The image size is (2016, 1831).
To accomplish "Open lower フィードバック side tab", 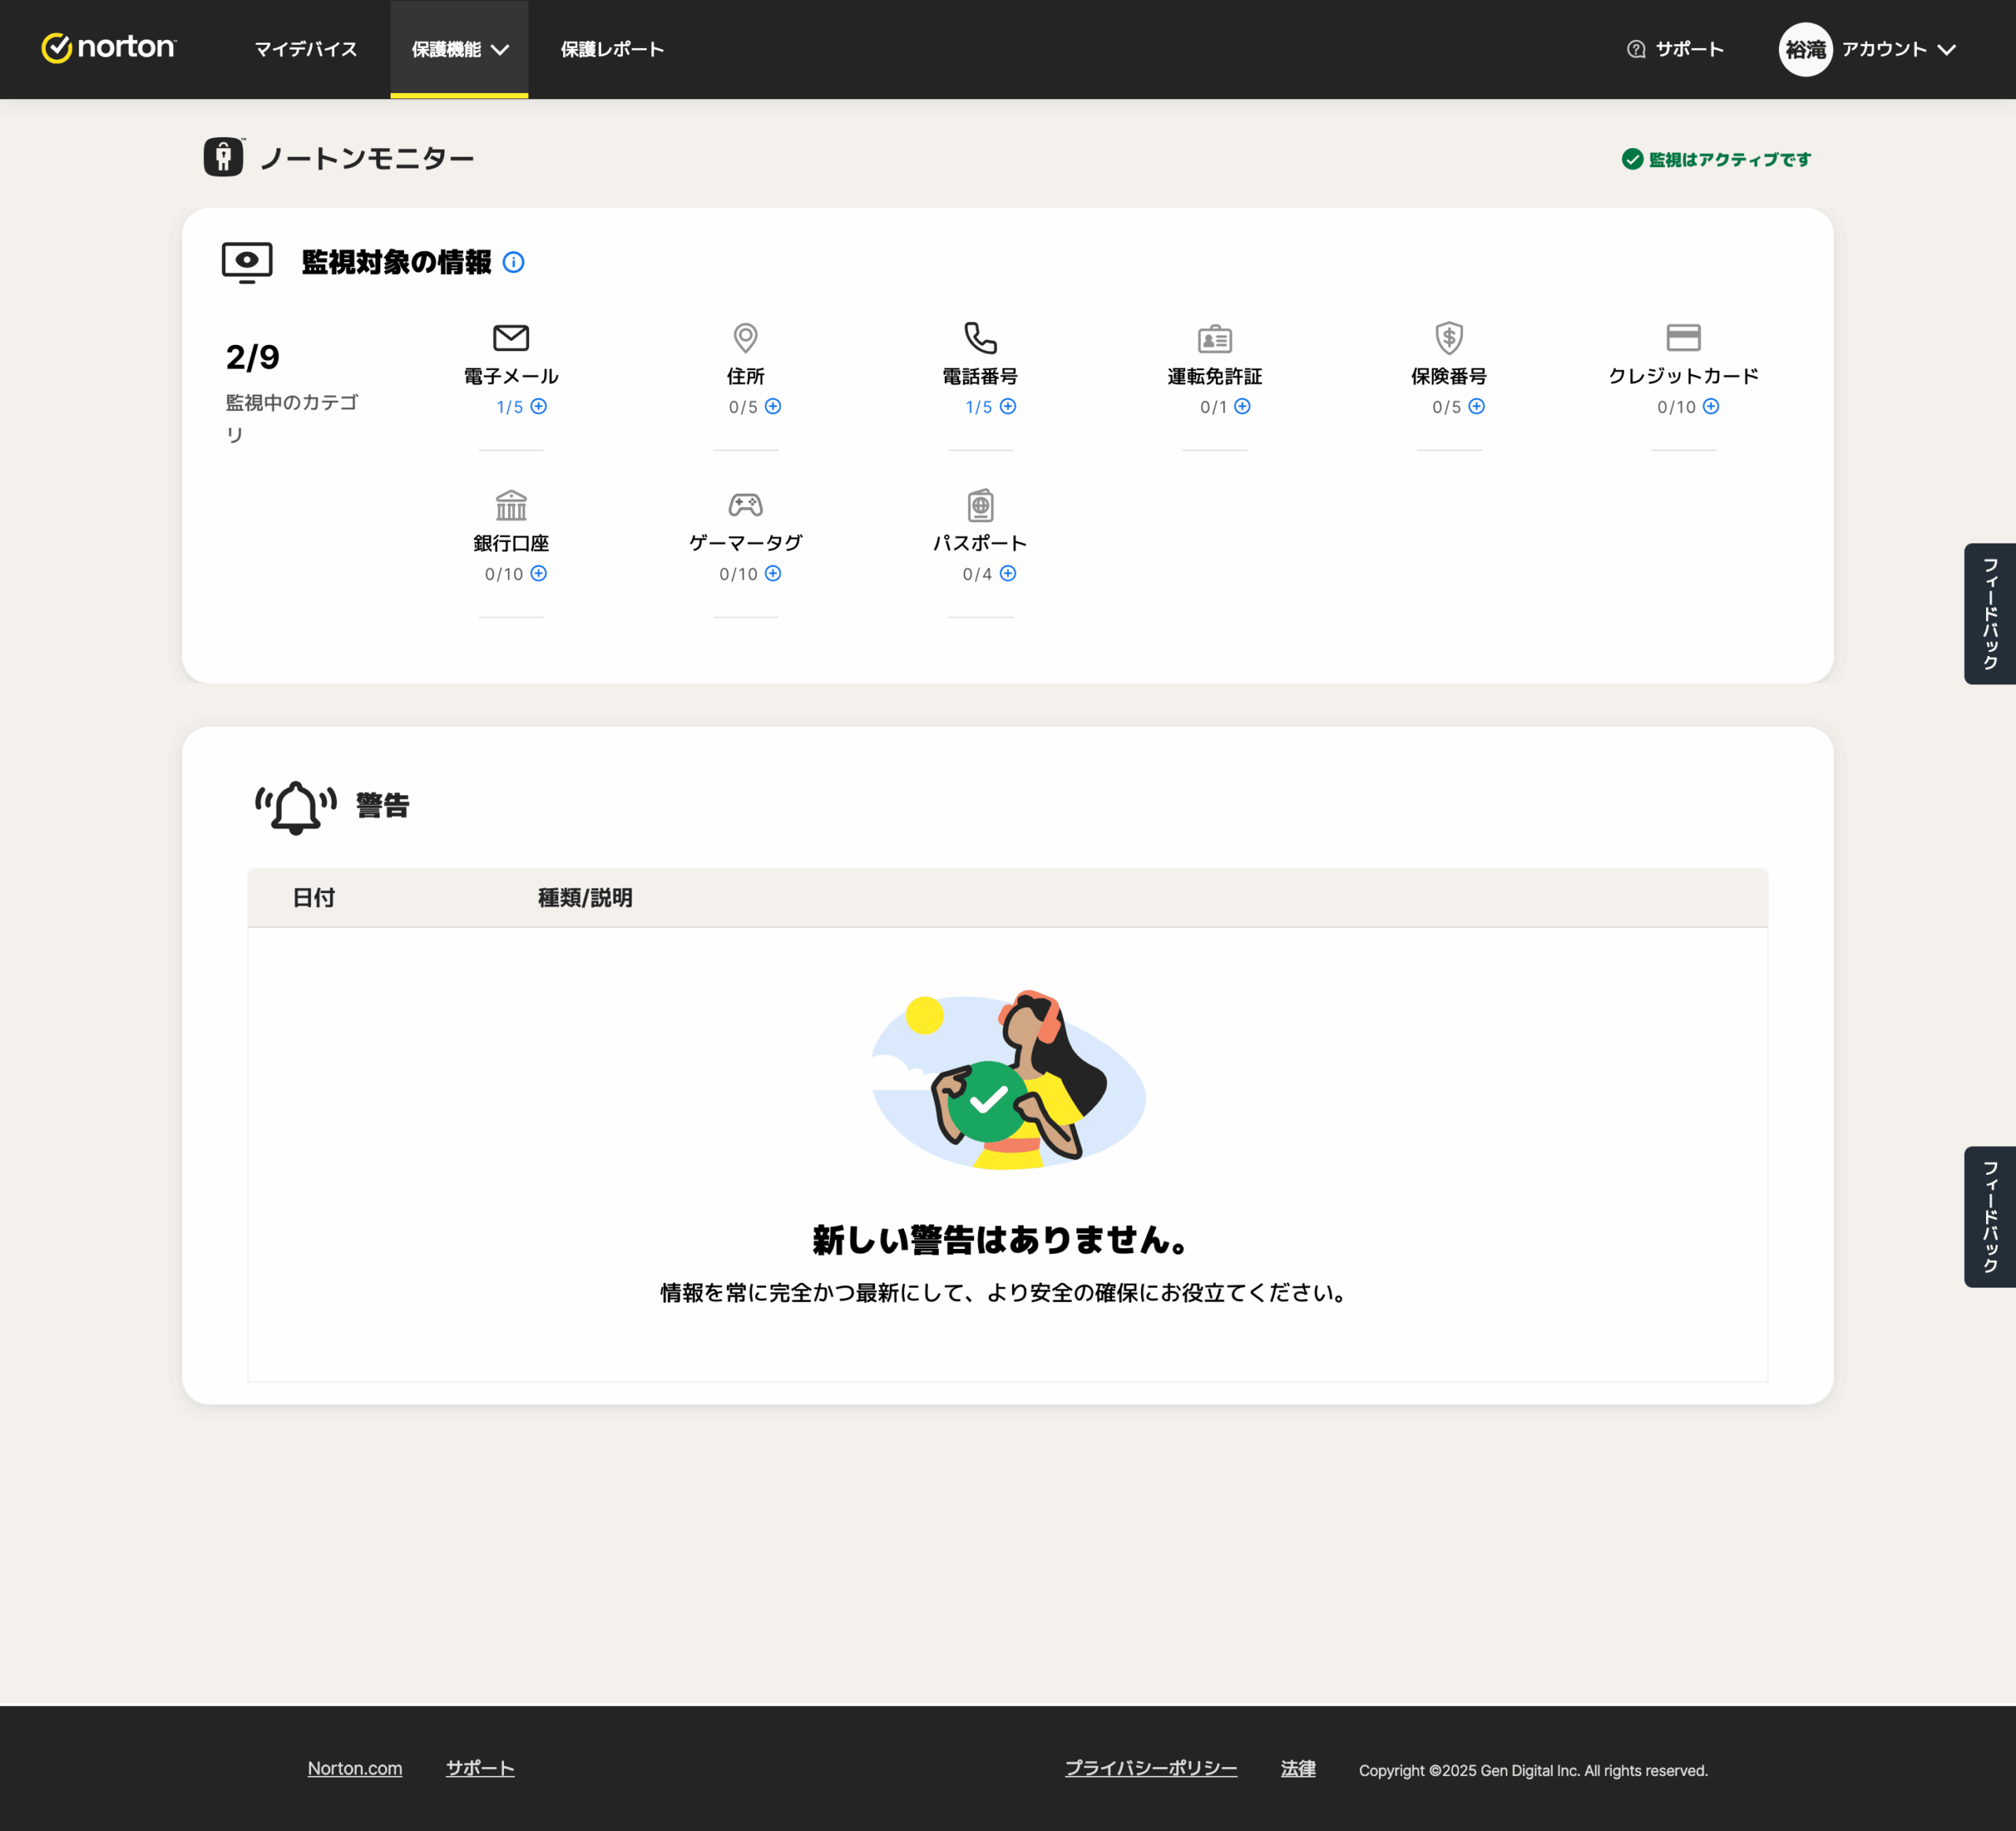I will (x=1990, y=1216).
